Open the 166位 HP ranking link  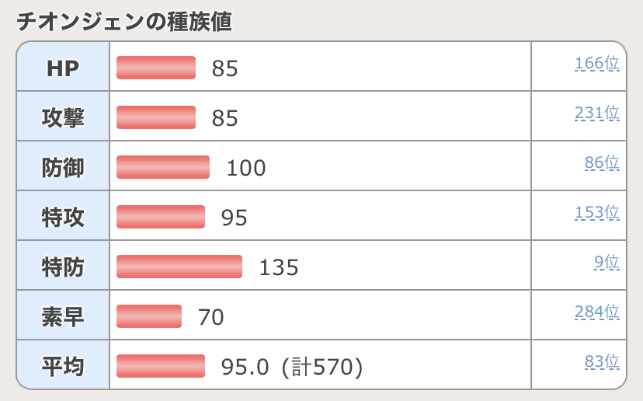click(597, 64)
